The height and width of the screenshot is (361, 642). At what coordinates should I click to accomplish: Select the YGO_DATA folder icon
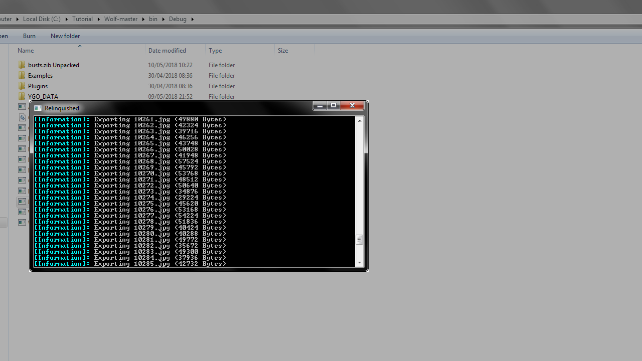[x=22, y=97]
